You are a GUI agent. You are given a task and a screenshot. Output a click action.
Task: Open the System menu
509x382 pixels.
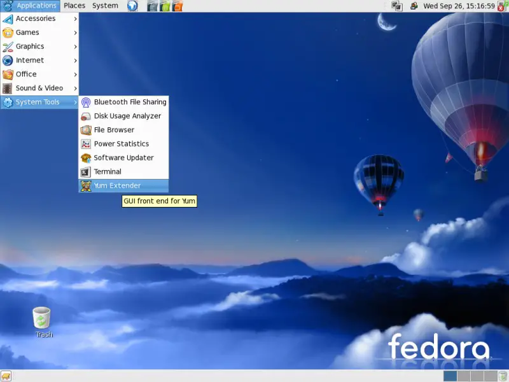[105, 6]
